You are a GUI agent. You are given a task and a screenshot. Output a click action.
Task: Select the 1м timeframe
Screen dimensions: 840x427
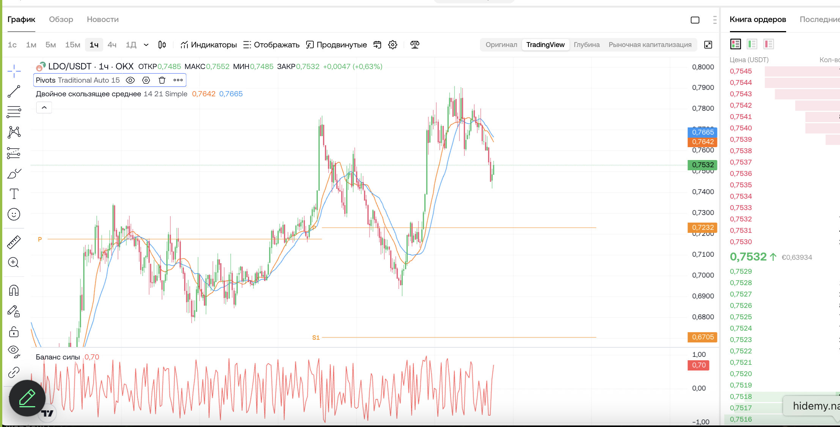(x=31, y=45)
